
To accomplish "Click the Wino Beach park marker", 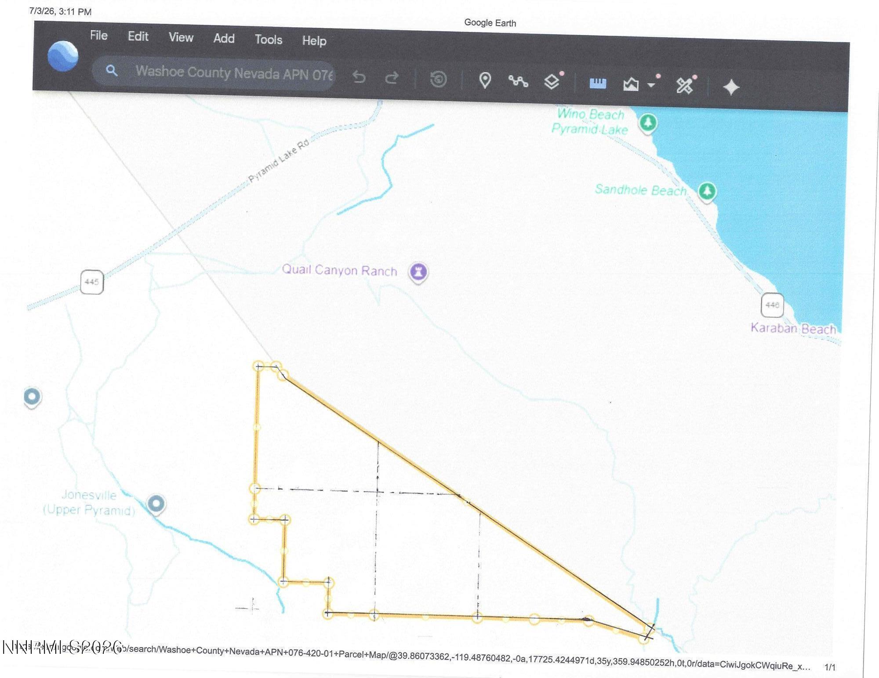I will [x=648, y=124].
